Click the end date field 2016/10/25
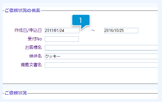 (121, 31)
